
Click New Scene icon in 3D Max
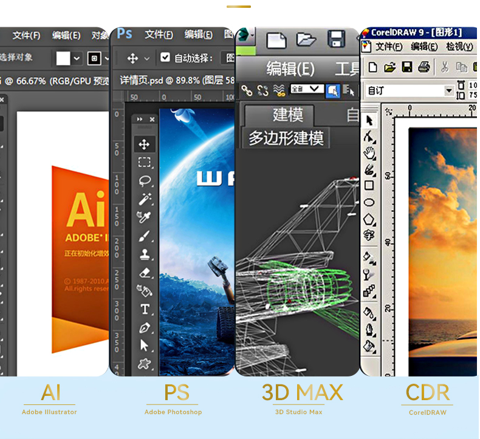click(x=276, y=41)
